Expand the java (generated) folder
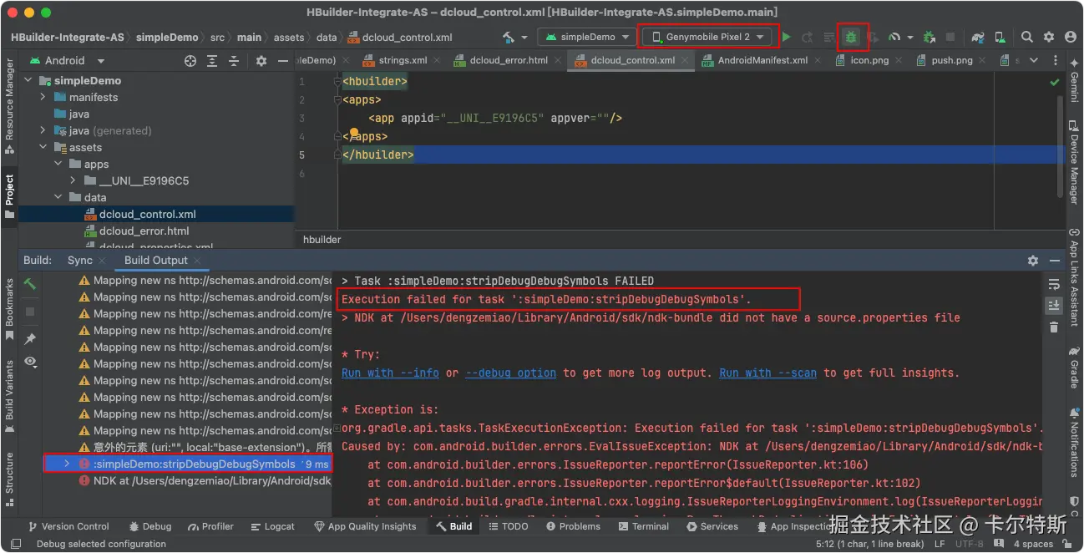 (43, 131)
